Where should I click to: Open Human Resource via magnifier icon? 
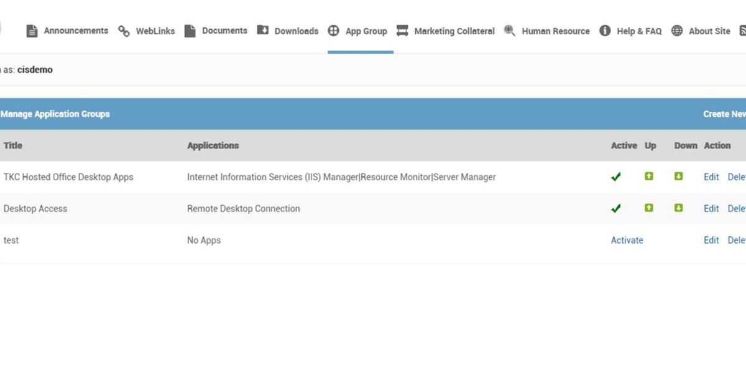(510, 30)
